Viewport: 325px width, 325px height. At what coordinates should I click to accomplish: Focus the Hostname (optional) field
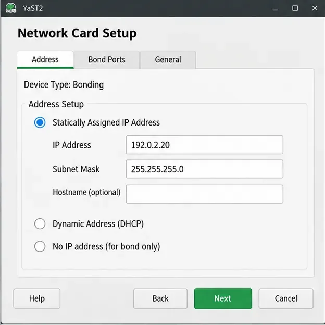click(204, 194)
